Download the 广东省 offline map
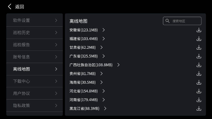Viewport: 212px width, 119px height. point(199,56)
